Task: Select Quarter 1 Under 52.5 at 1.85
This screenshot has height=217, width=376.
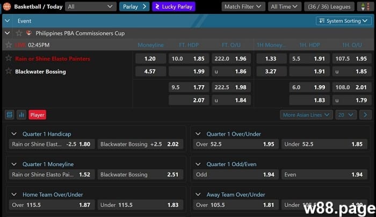Action: [324, 144]
